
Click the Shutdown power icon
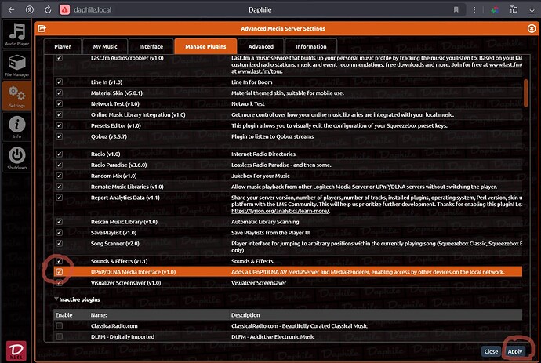(x=16, y=158)
